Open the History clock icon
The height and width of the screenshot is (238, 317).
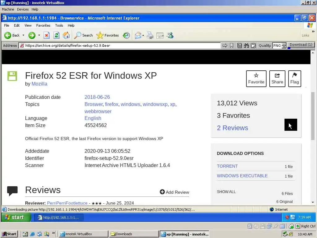[126, 35]
